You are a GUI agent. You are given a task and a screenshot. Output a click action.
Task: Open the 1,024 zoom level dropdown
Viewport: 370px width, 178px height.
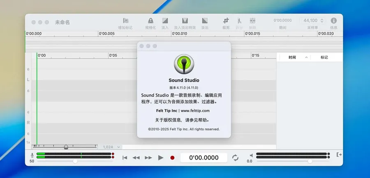(x=112, y=147)
